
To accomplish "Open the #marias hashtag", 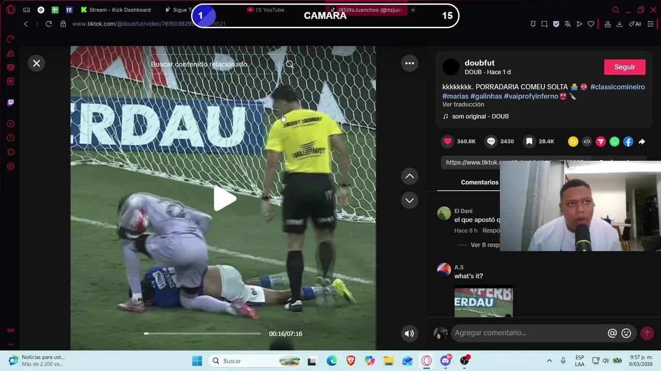I will coord(455,96).
